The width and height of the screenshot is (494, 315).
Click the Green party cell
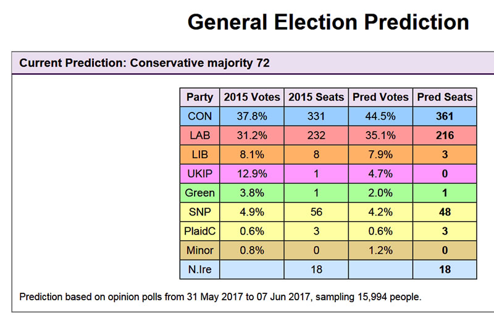click(x=199, y=193)
